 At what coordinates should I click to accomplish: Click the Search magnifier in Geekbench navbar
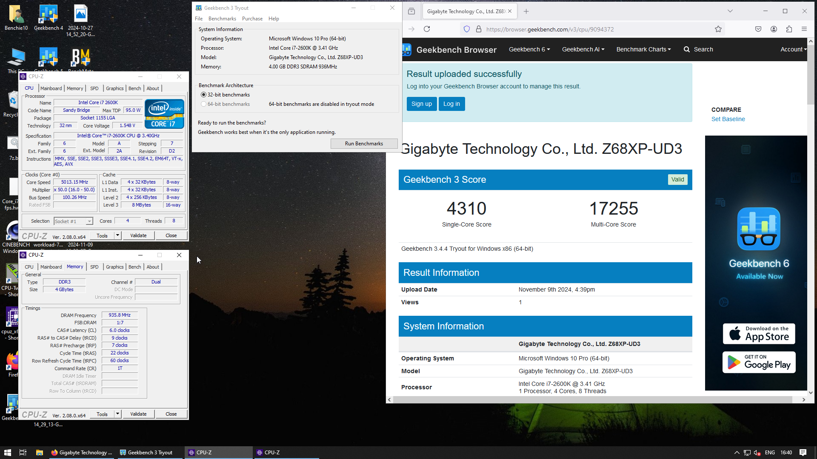tap(687, 49)
